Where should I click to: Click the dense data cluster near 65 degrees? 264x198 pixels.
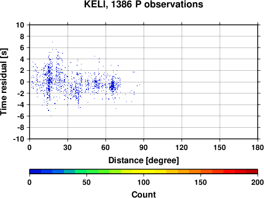click(x=112, y=86)
